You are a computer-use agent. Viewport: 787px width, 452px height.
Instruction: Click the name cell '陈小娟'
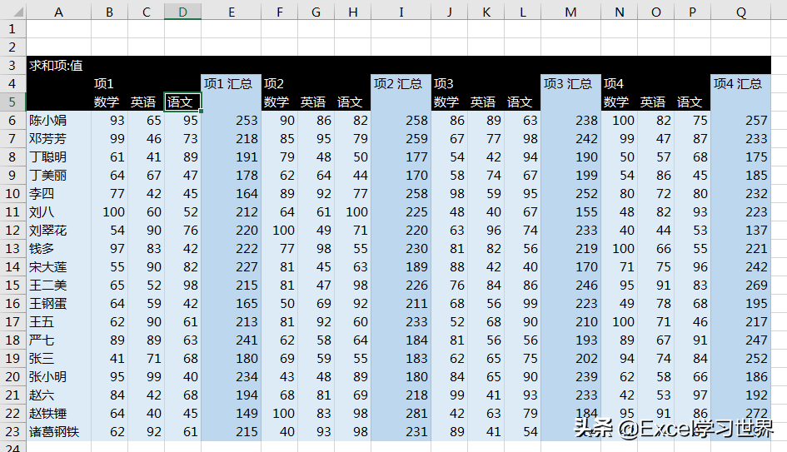[59, 121]
